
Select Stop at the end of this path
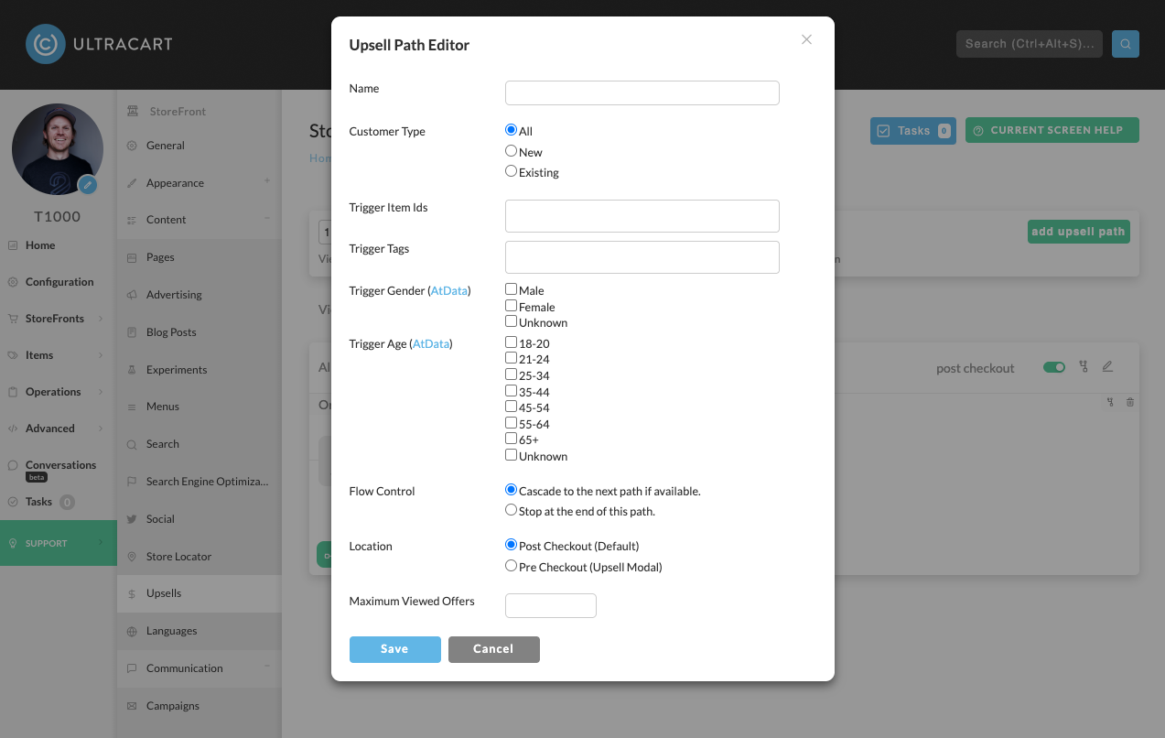(x=512, y=510)
